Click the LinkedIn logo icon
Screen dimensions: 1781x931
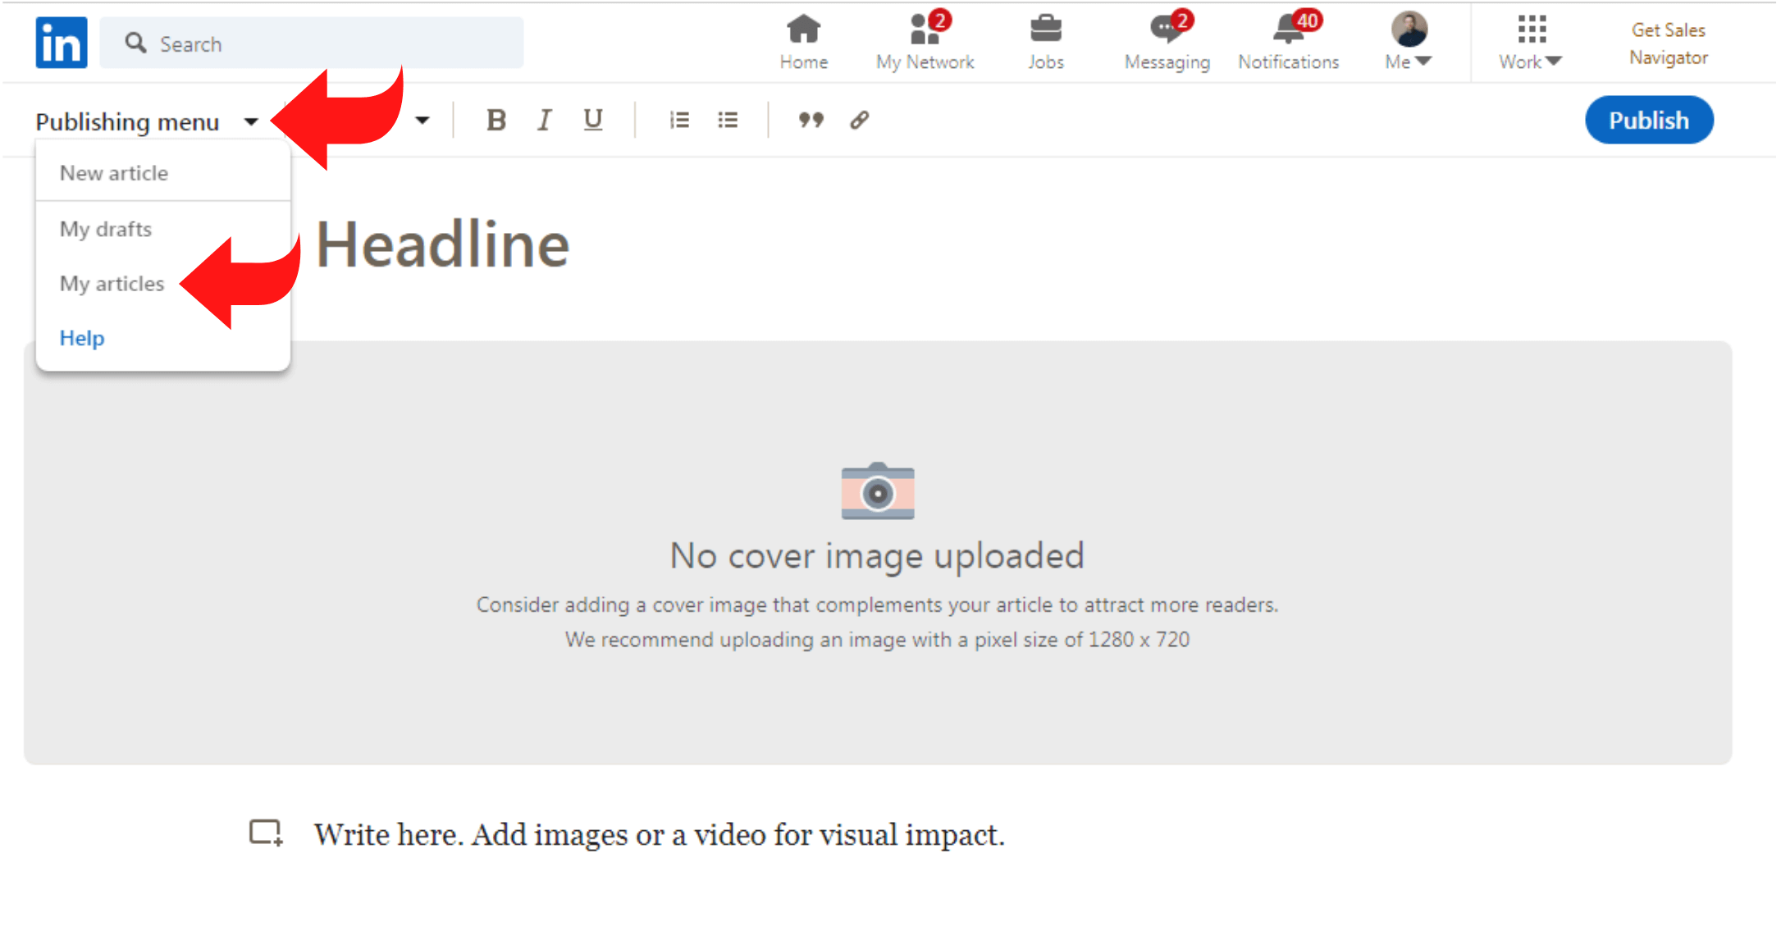[61, 43]
